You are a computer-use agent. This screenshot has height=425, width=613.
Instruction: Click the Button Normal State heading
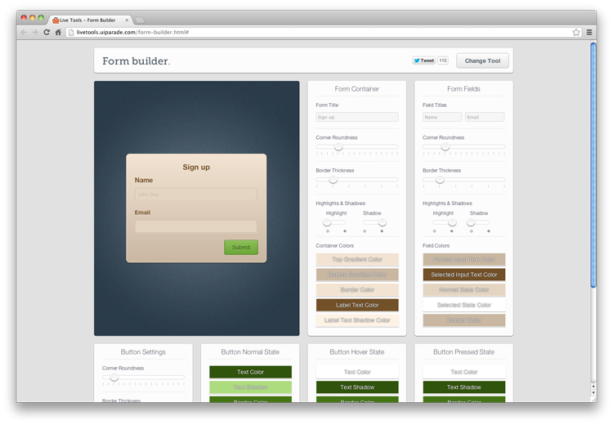[x=250, y=352]
